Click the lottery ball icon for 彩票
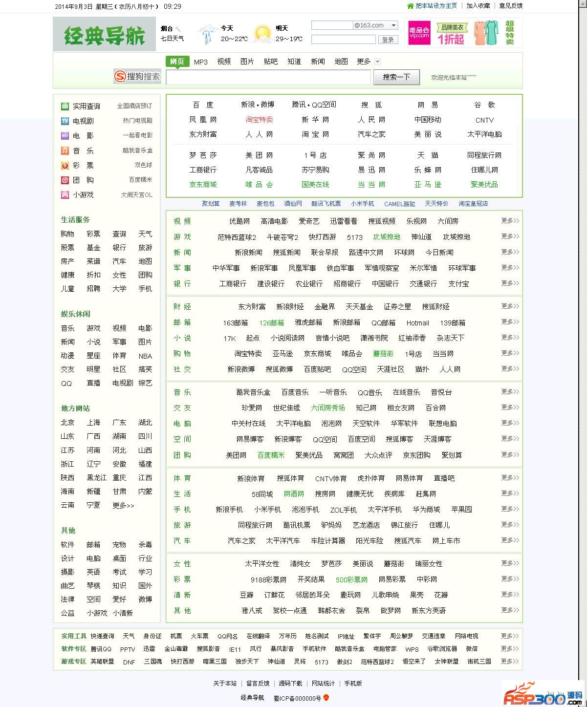This screenshot has width=587, height=707. (65, 166)
